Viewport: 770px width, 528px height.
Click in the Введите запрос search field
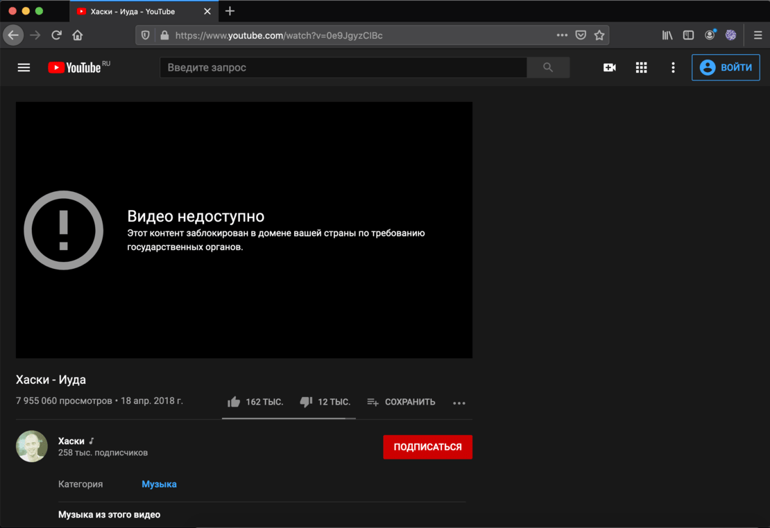click(343, 68)
